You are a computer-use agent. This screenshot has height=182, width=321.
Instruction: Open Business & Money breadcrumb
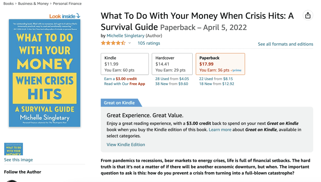pos(33,3)
